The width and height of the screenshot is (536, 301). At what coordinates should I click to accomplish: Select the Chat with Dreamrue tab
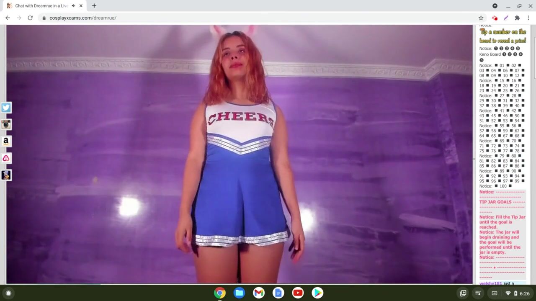tap(40, 6)
